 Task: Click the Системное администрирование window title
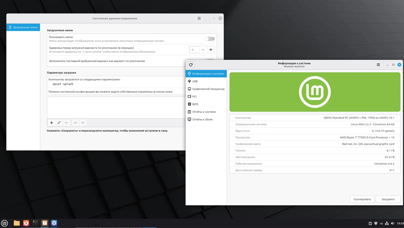(115, 18)
